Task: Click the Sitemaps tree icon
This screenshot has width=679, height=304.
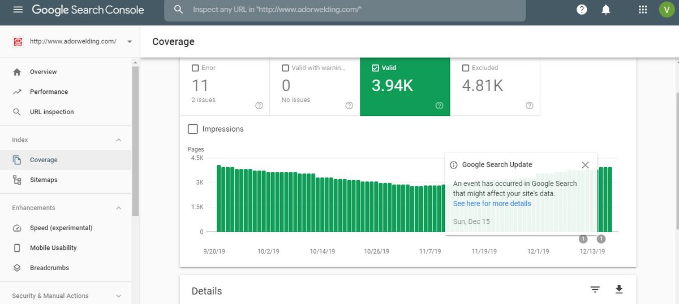Action: pyautogui.click(x=17, y=180)
